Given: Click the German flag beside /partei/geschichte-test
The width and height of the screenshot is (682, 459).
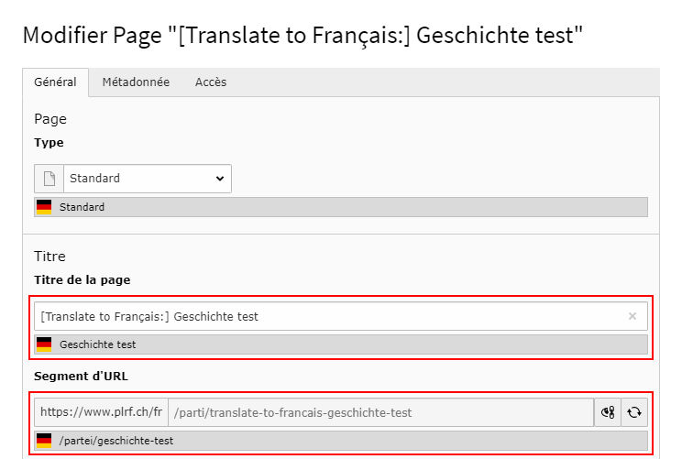Looking at the screenshot, I should [x=44, y=441].
